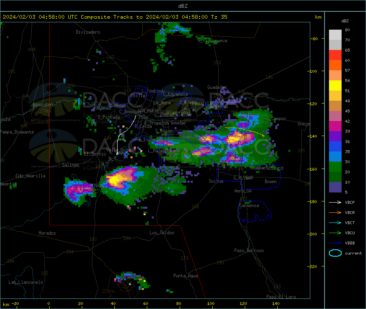Click the Bowen place label

(270, 182)
